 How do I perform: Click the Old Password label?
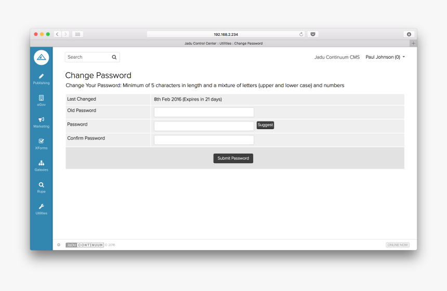(x=82, y=110)
